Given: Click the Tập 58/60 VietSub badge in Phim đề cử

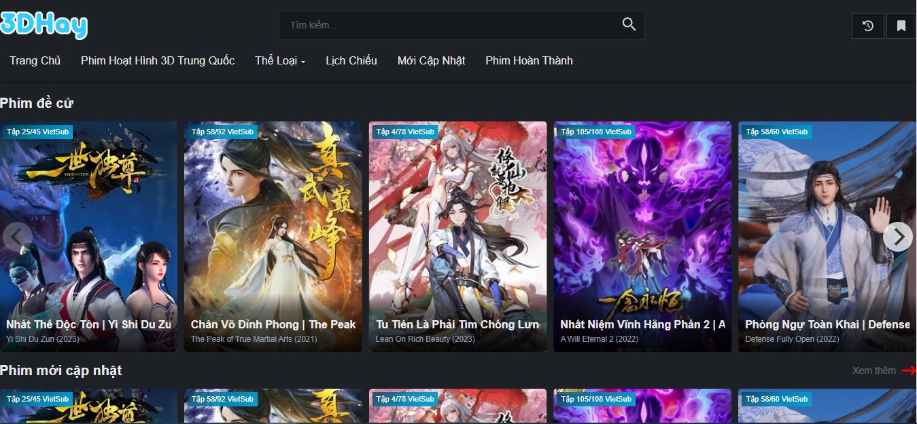Looking at the screenshot, I should [x=776, y=132].
